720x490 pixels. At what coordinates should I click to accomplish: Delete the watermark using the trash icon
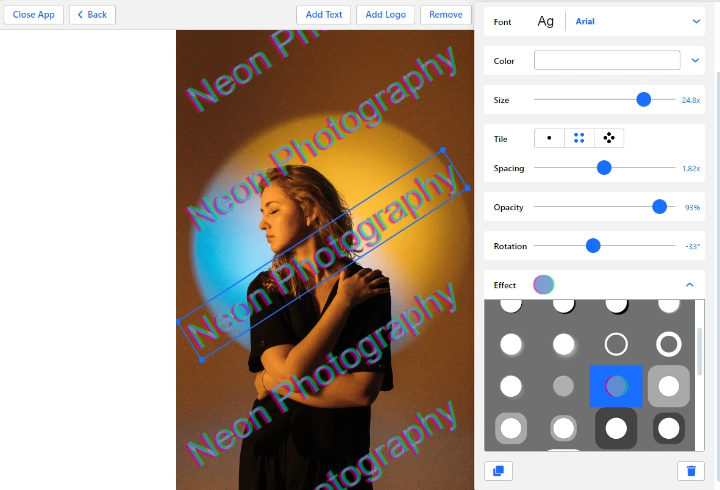[x=691, y=470]
